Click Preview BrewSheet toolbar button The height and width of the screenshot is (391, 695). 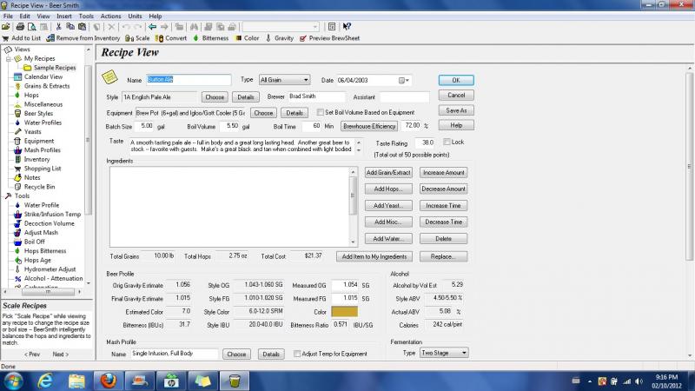tap(329, 38)
